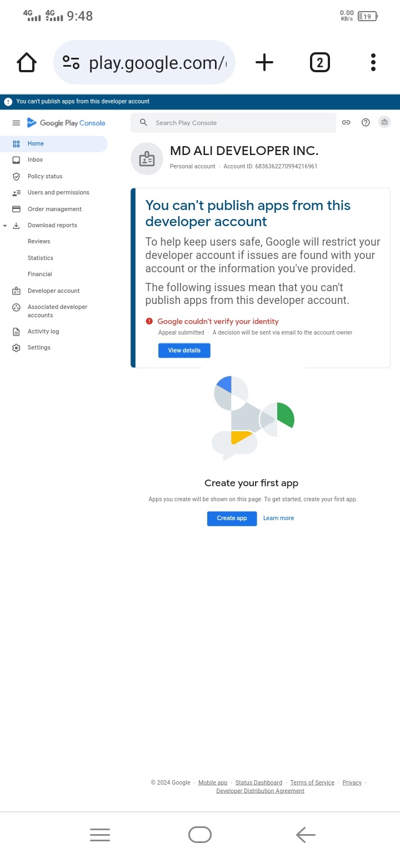Click the Settings gear icon
400x858 pixels.
tap(16, 348)
